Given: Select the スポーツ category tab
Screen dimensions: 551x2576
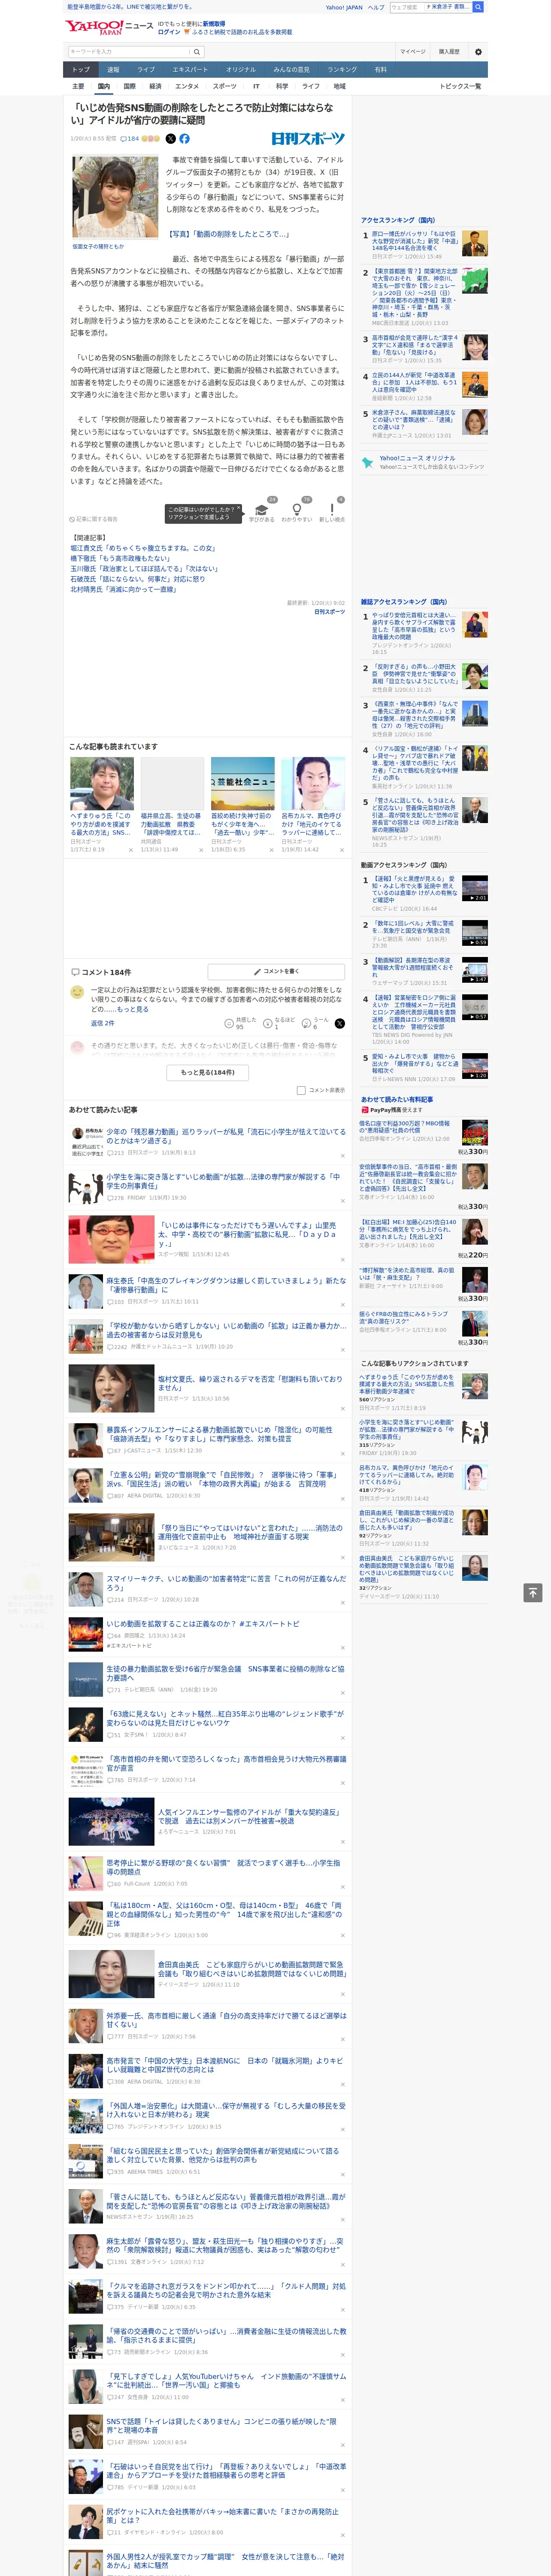Looking at the screenshot, I should point(225,86).
